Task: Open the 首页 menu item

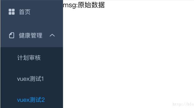Action: click(32, 12)
